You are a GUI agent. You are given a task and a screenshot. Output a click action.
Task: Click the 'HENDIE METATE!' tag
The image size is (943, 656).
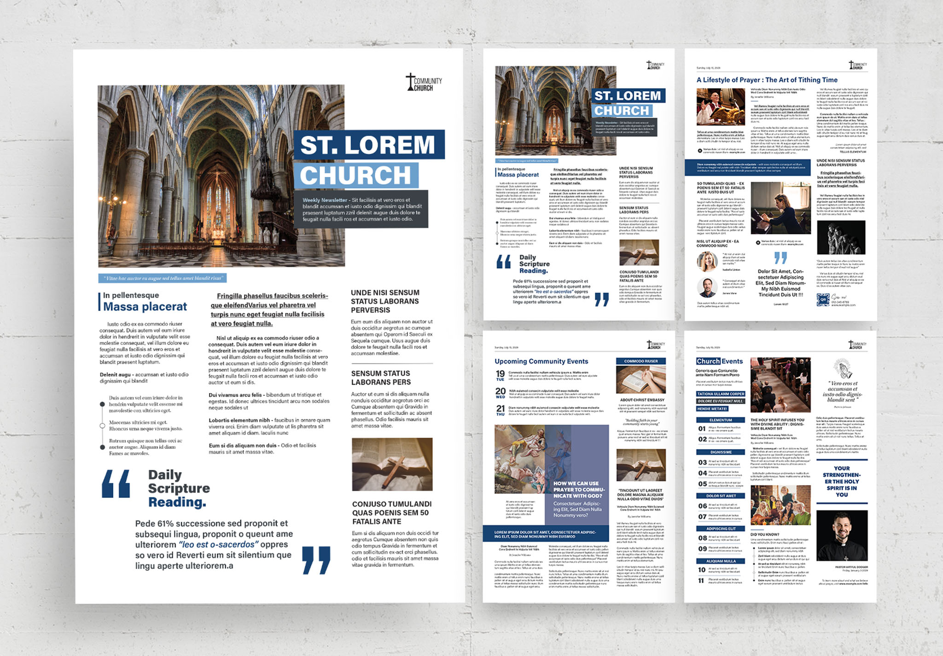point(712,409)
